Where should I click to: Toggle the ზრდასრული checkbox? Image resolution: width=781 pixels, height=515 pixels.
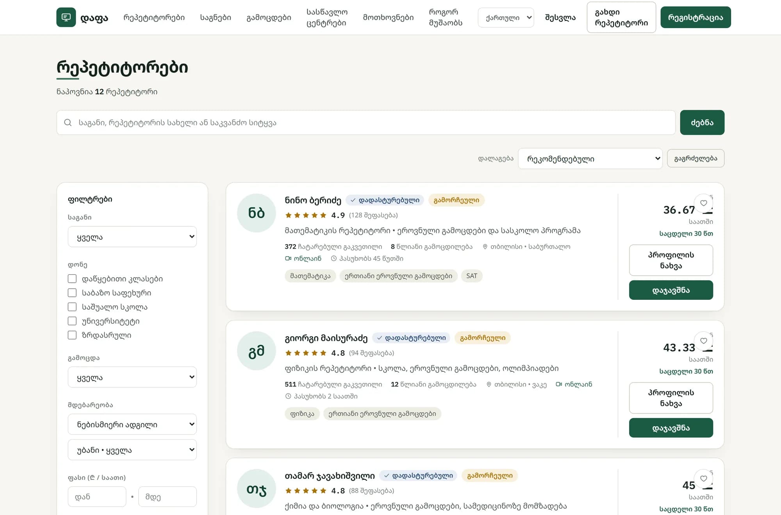[x=72, y=335]
